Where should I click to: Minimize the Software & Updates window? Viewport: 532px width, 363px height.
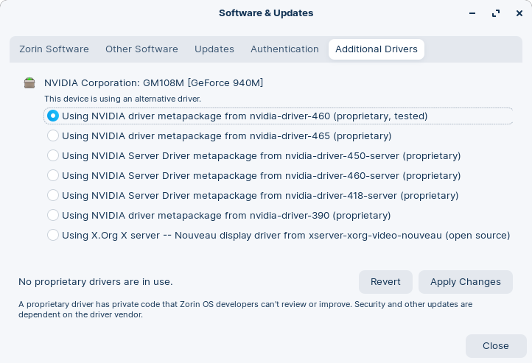(472, 13)
